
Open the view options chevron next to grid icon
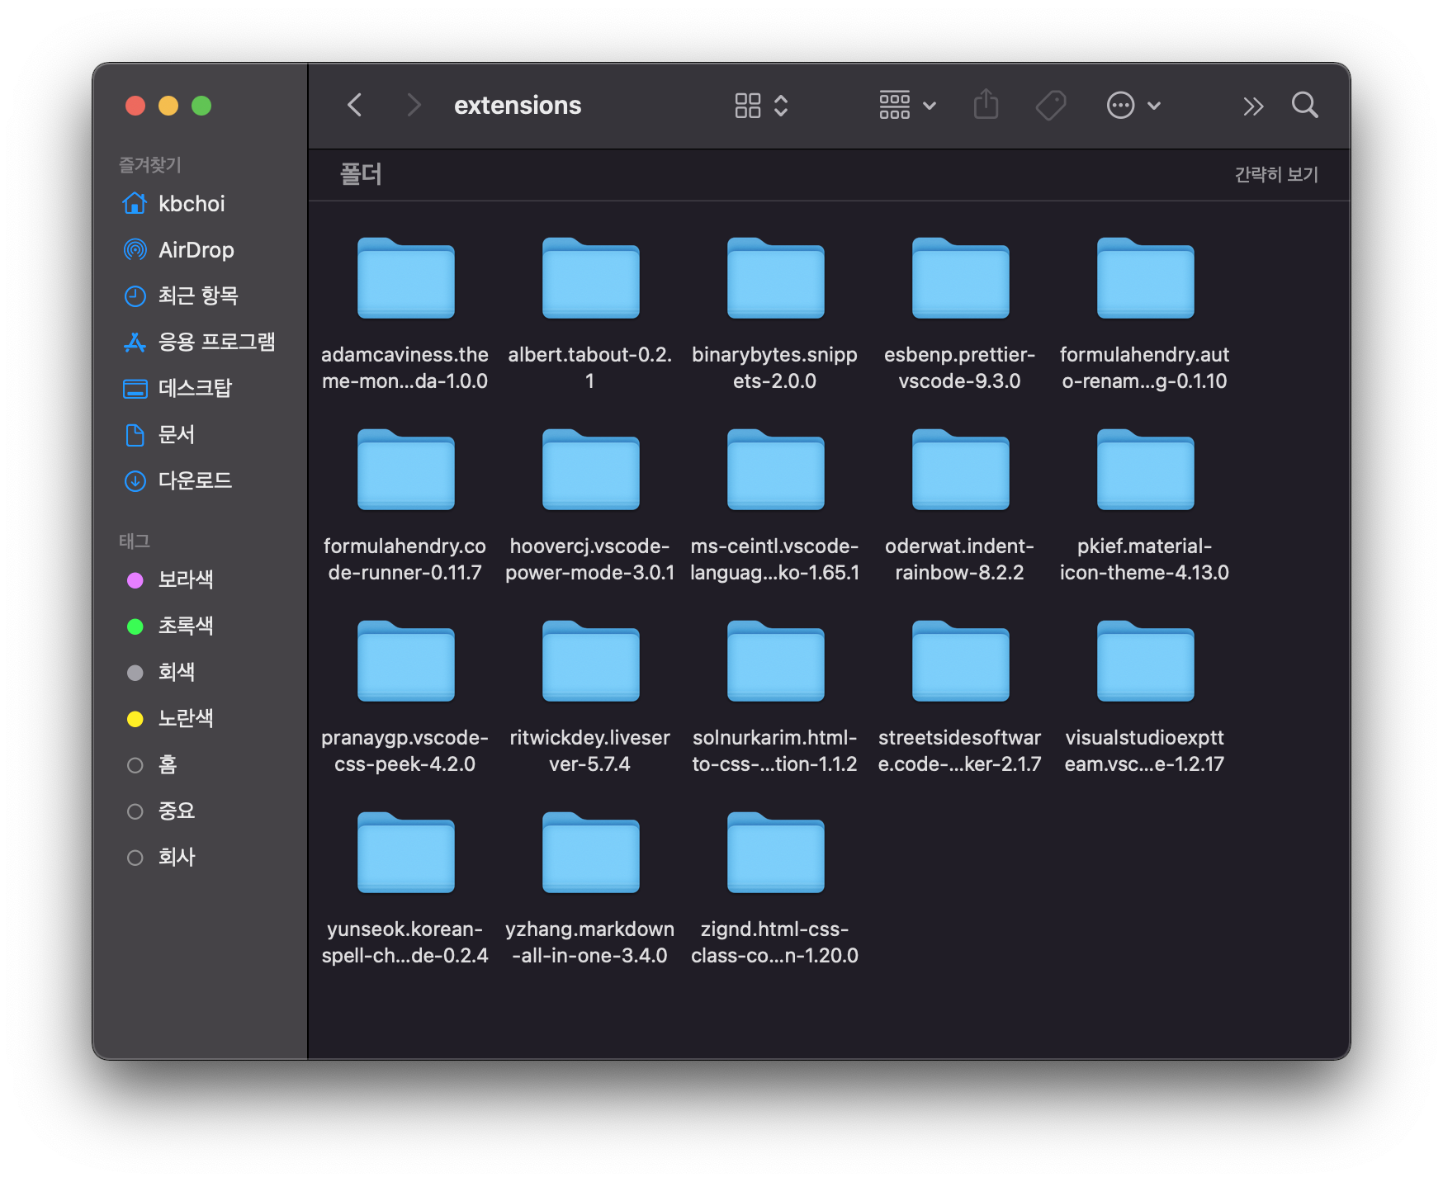779,105
